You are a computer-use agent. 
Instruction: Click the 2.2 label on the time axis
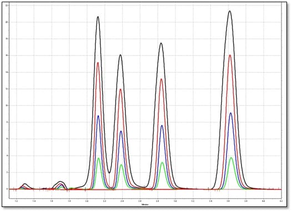(x=104, y=201)
